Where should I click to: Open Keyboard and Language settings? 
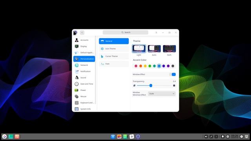(84, 103)
